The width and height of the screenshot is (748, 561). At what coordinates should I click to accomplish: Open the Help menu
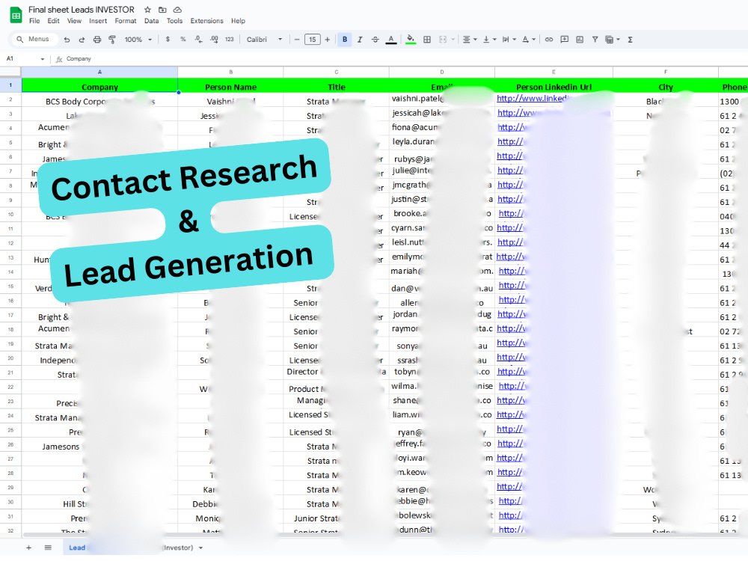[238, 21]
